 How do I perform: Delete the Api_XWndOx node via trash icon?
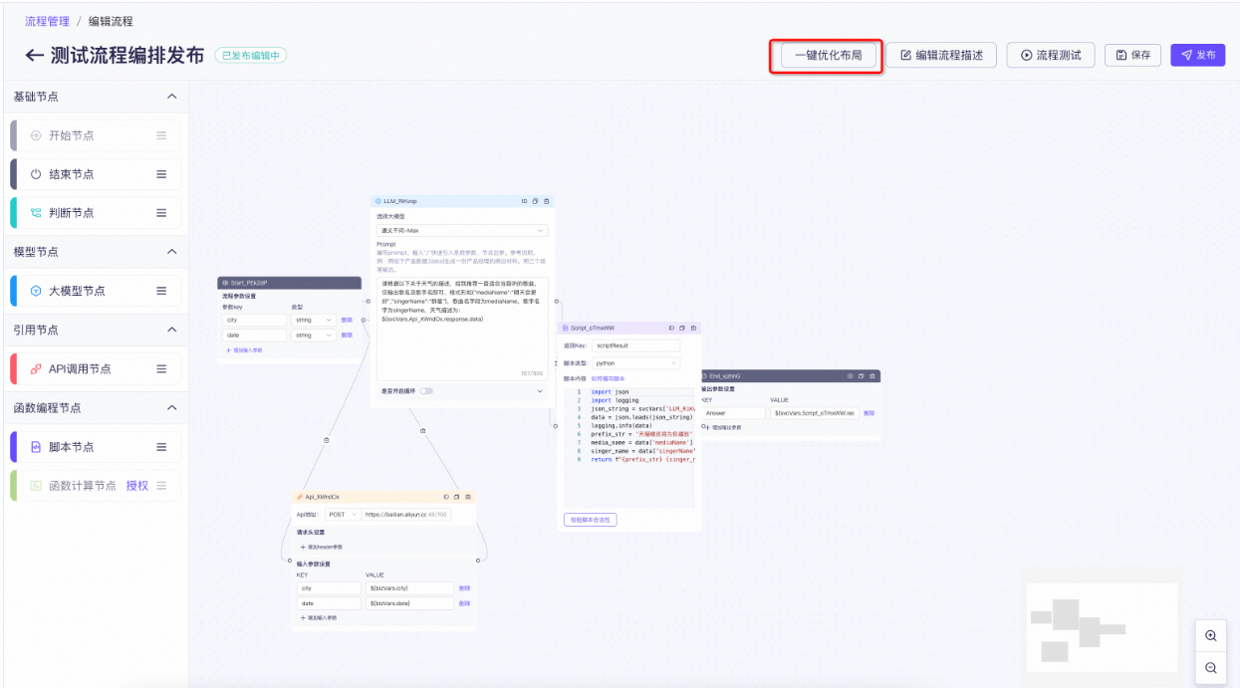pos(467,496)
